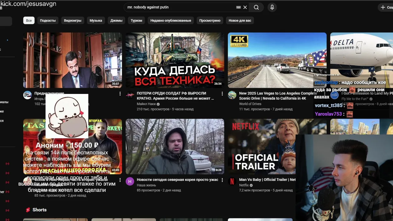Viewport: 393px width, 221px height.
Task: Click the World of Drives channel name
Action: tap(250, 104)
